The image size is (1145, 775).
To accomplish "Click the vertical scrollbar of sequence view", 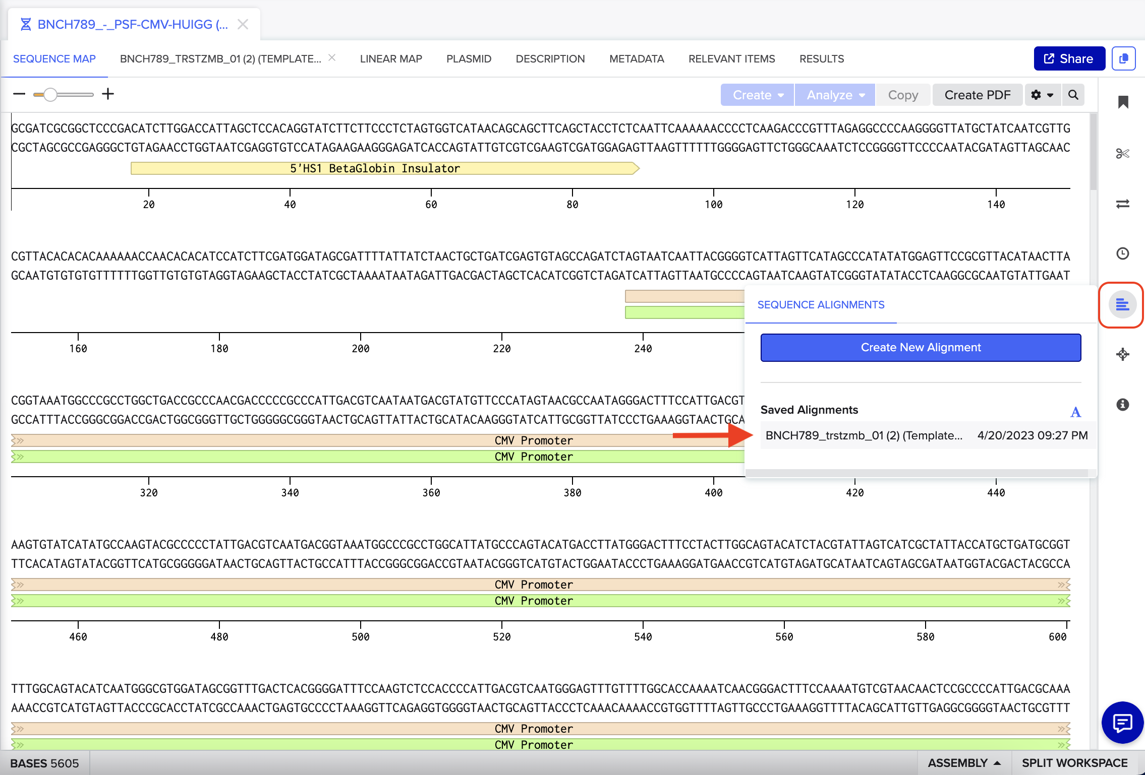I will [x=1093, y=152].
